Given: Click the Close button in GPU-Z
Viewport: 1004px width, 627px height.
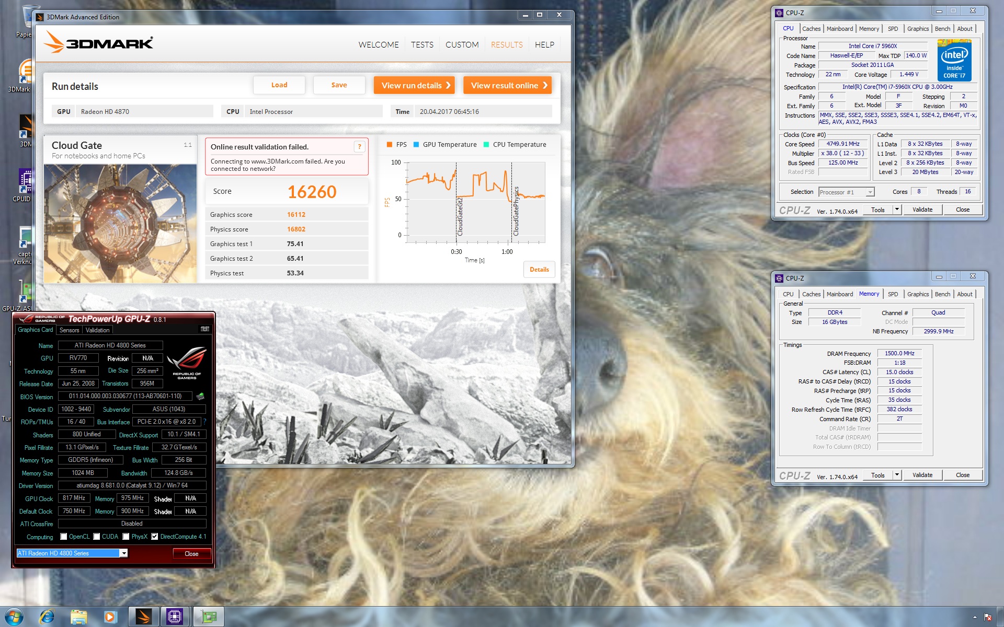Looking at the screenshot, I should point(191,554).
